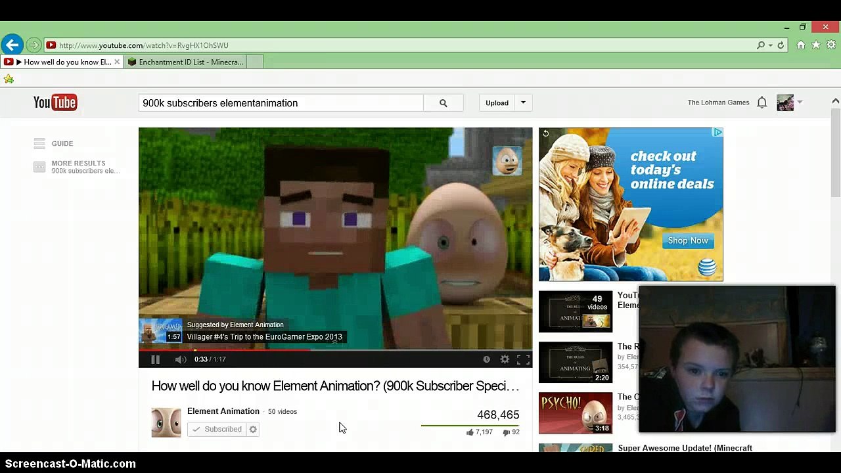Open a new tab with blank tab button

tap(254, 62)
